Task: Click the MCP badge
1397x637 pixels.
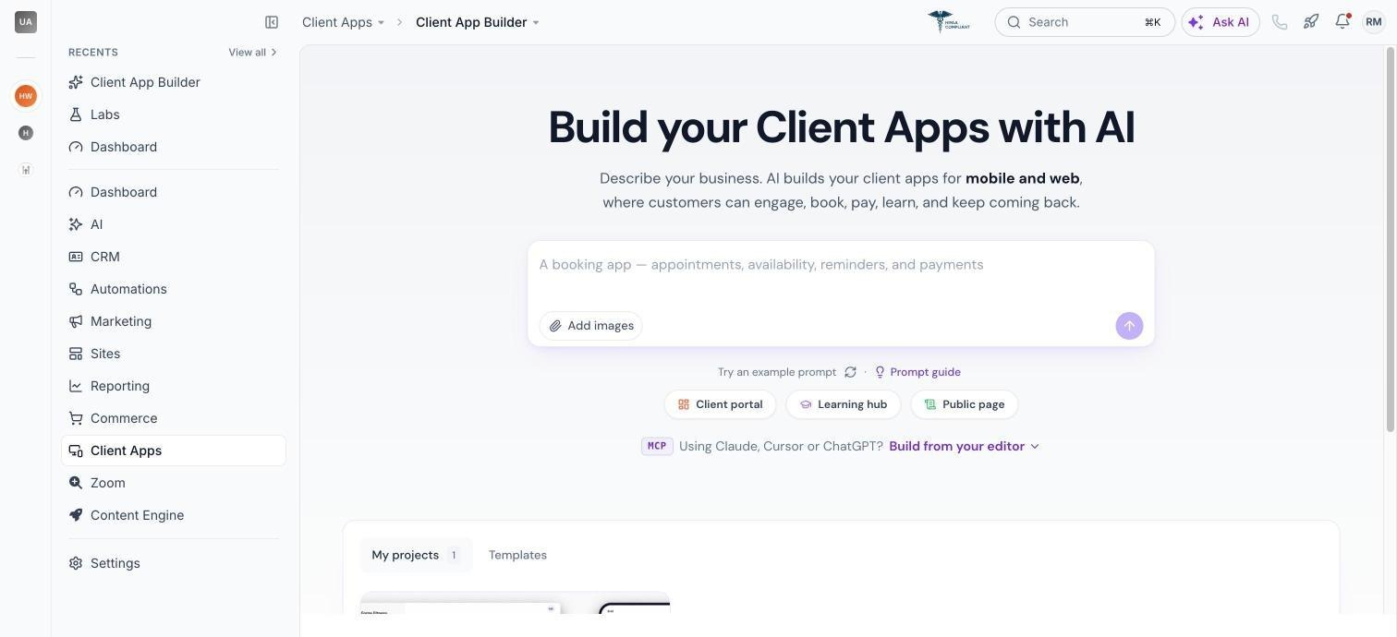Action: click(x=657, y=446)
